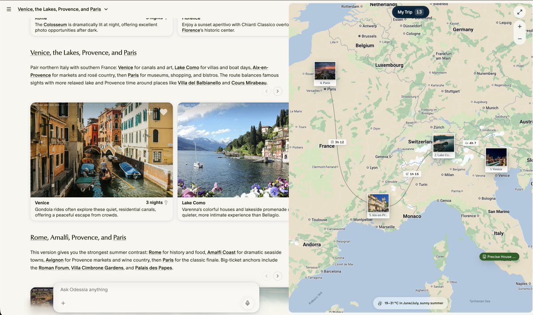
Task: Click the Zürich city label on the map
Action: coord(439,128)
